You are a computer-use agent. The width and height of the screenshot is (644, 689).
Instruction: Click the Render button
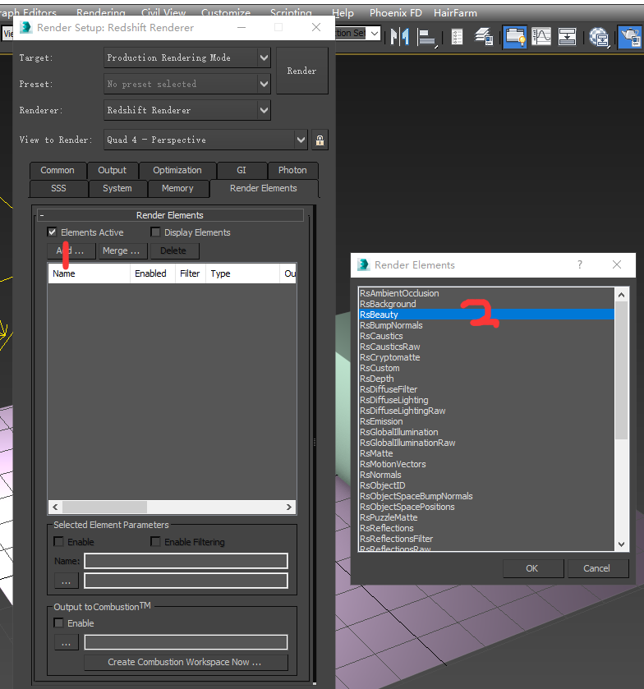(302, 71)
